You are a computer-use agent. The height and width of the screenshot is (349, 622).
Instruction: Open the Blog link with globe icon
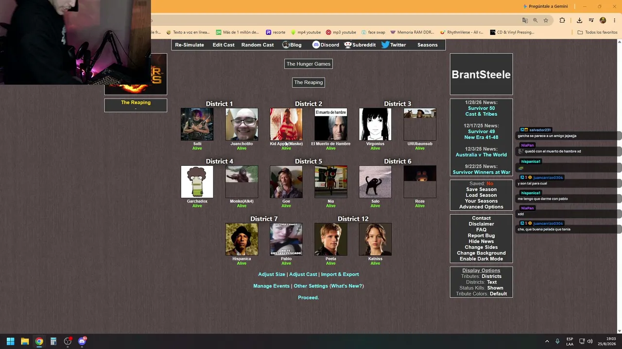(292, 45)
